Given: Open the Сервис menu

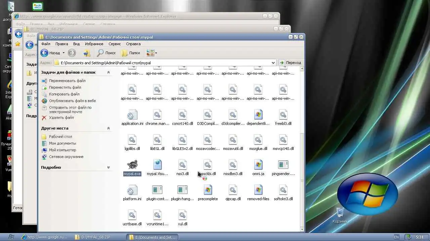Looking at the screenshot, I should [115, 44].
